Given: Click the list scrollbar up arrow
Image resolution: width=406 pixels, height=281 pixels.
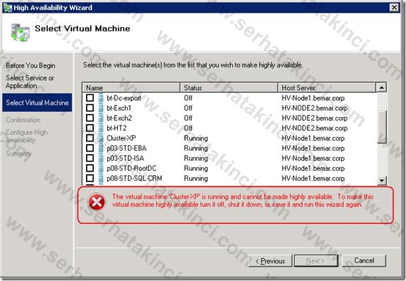Looking at the screenshot, I should (381, 87).
